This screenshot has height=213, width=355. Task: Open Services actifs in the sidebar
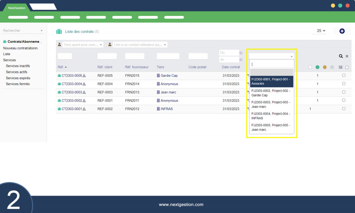pyautogui.click(x=16, y=72)
